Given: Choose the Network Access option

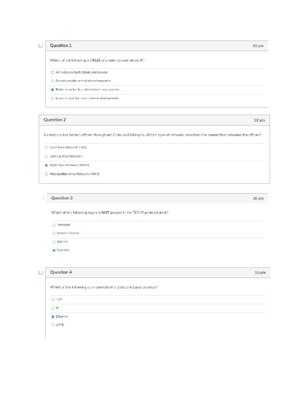Looking at the screenshot, I should 54,233.
